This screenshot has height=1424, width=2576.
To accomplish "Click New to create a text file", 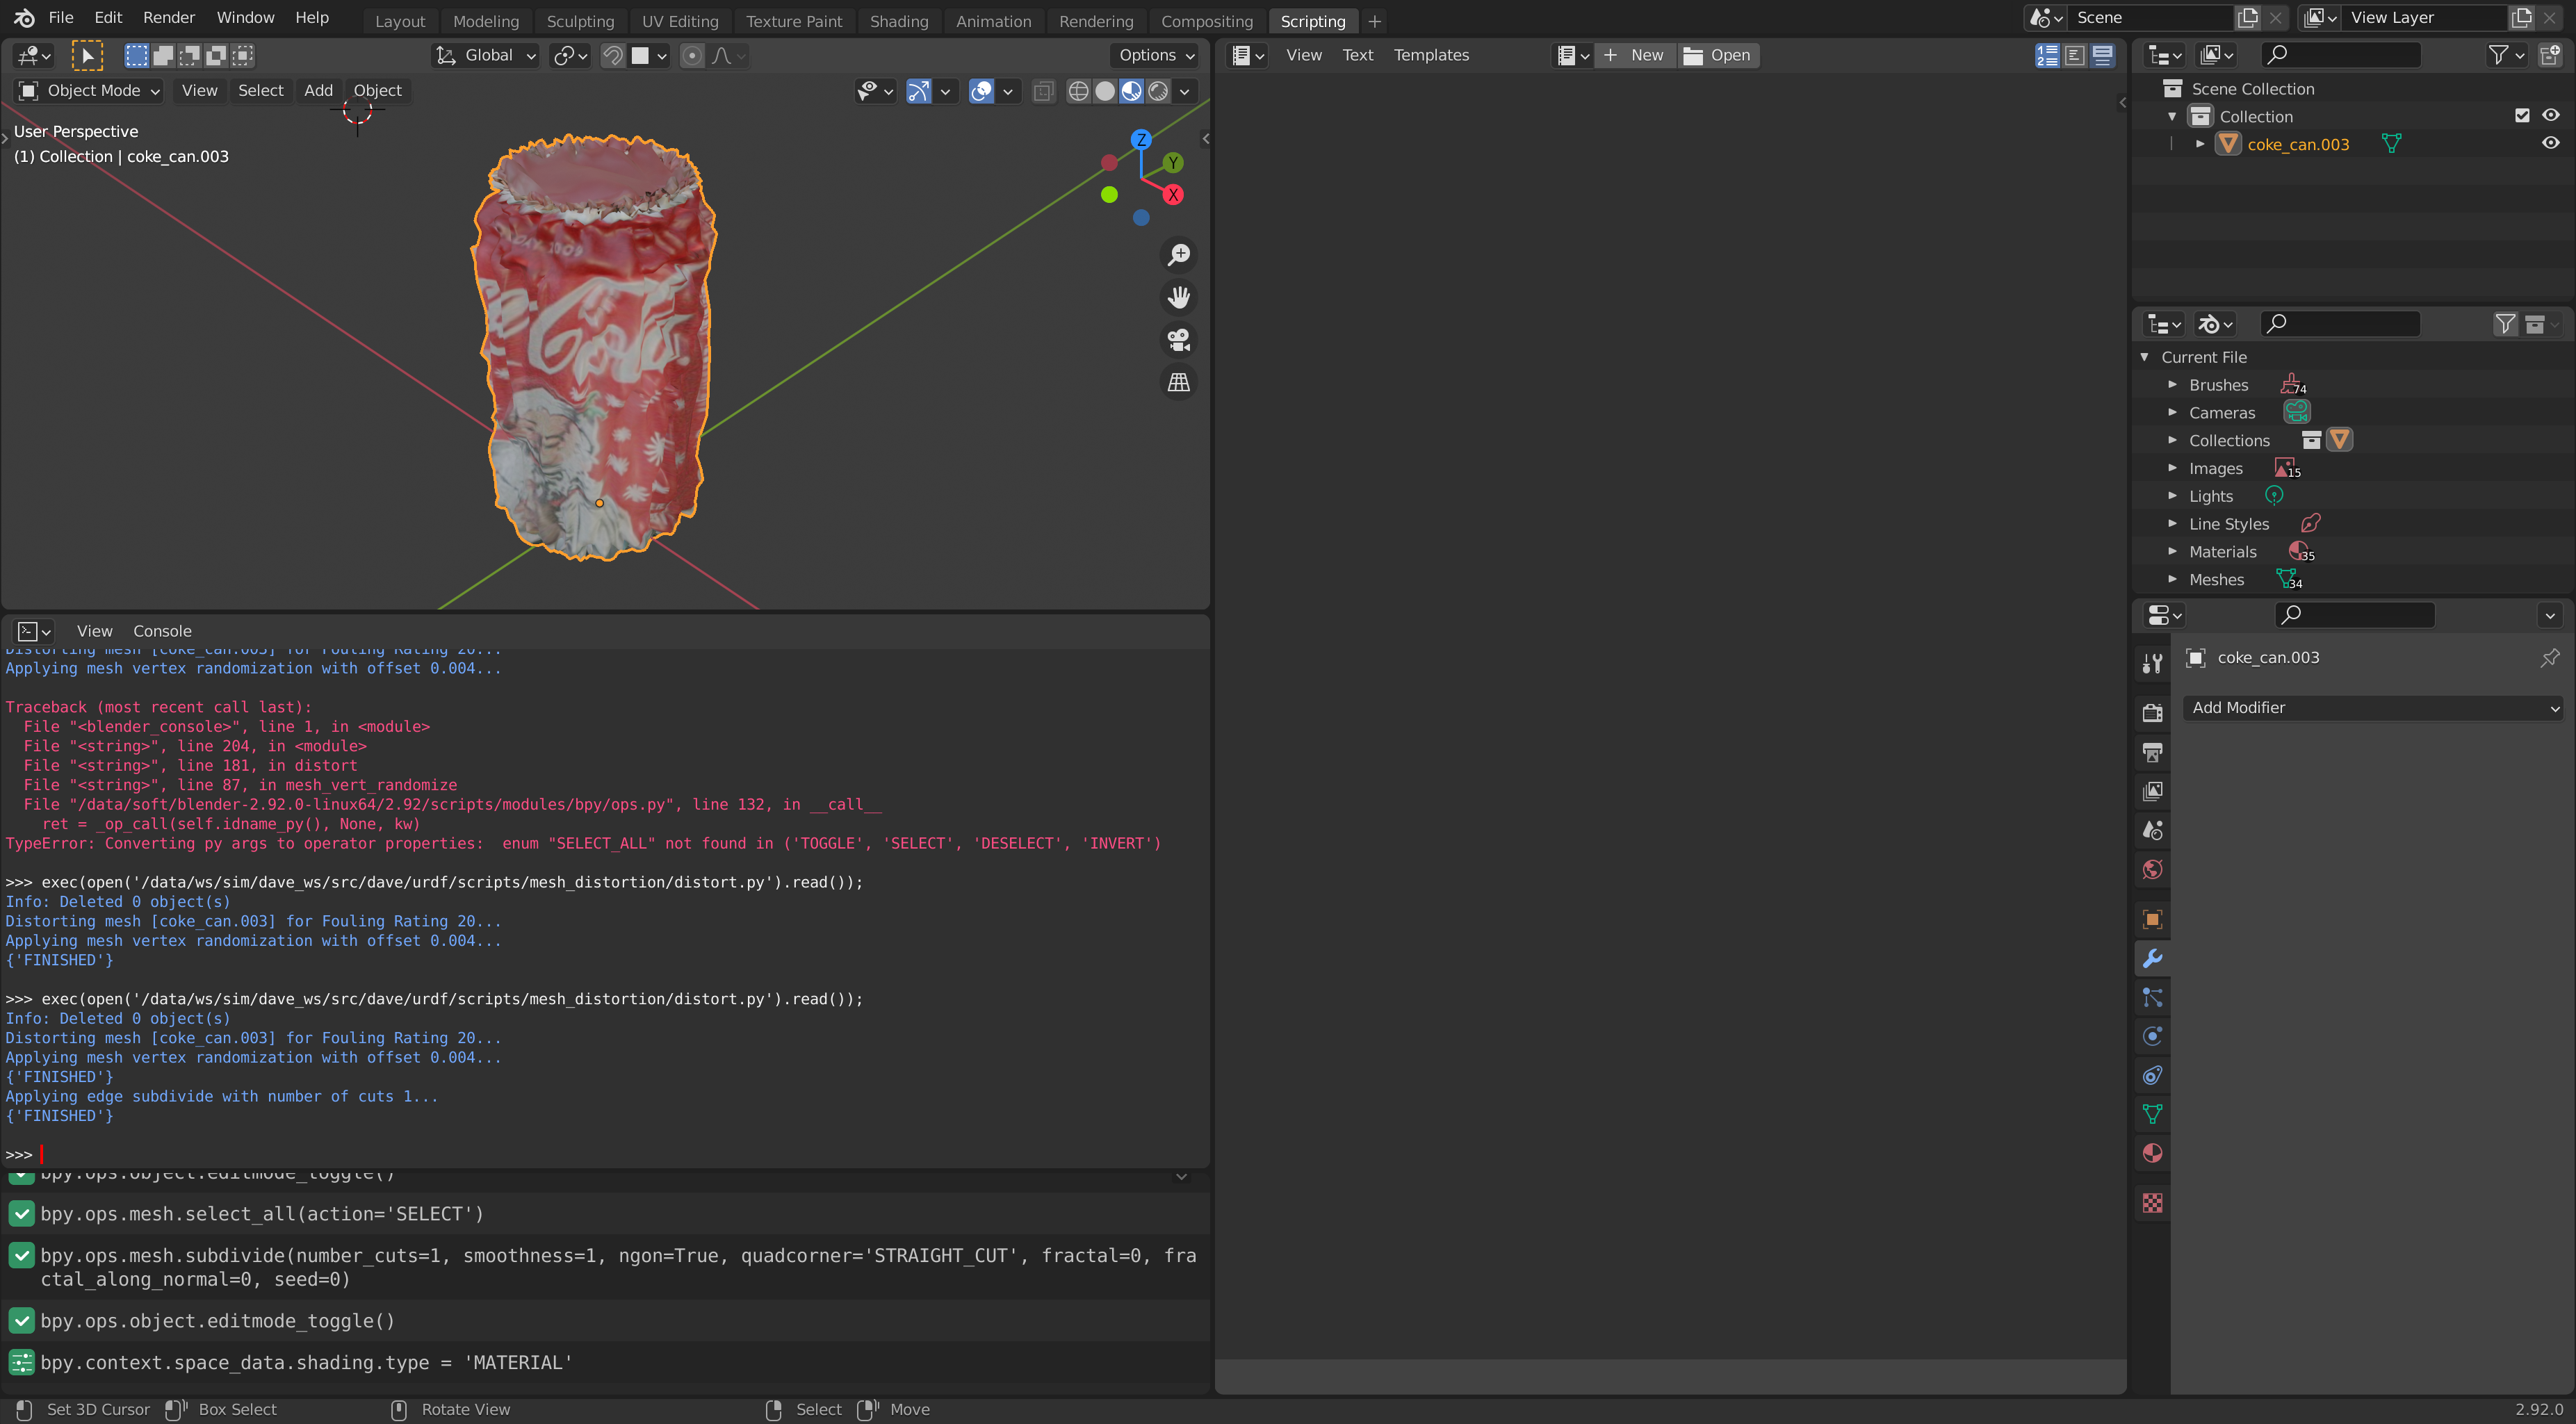I will (1634, 56).
